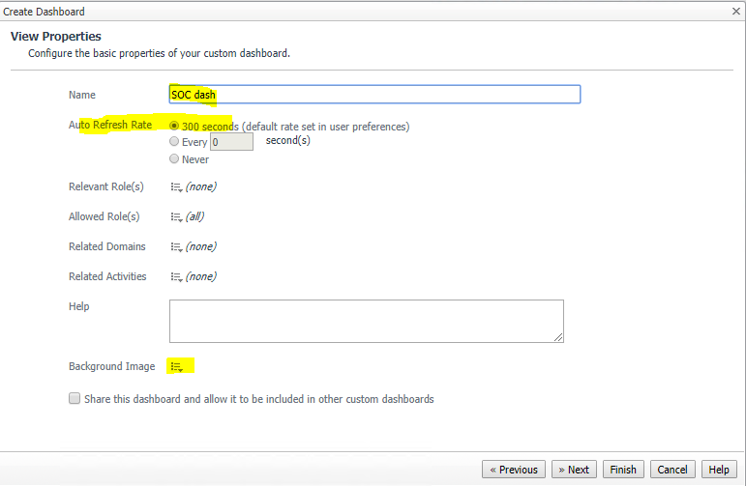Click the (all) value beside Allowed Role(s)
This screenshot has width=746, height=486.
[194, 217]
